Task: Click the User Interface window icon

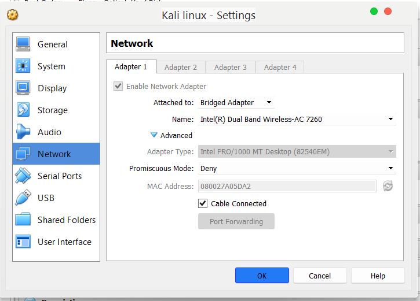Action: click(23, 241)
